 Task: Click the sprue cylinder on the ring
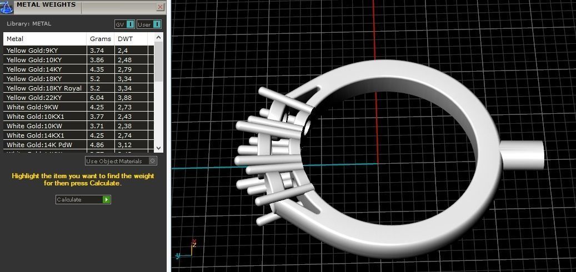(x=523, y=155)
